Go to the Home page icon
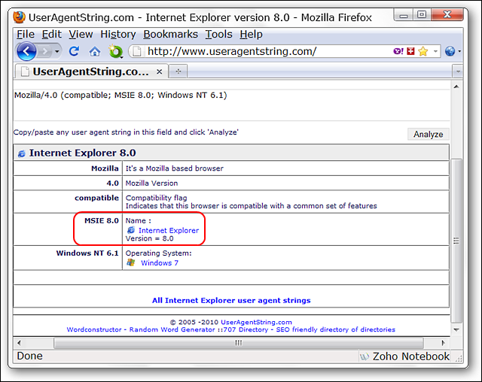 click(x=95, y=51)
